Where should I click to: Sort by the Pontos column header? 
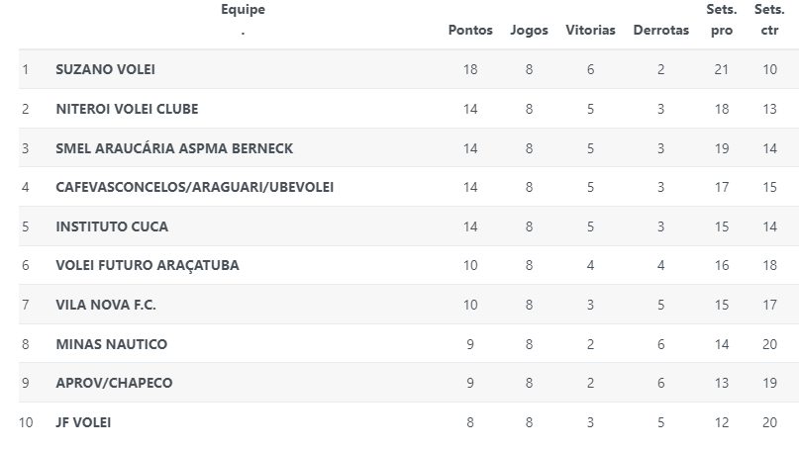click(x=469, y=30)
